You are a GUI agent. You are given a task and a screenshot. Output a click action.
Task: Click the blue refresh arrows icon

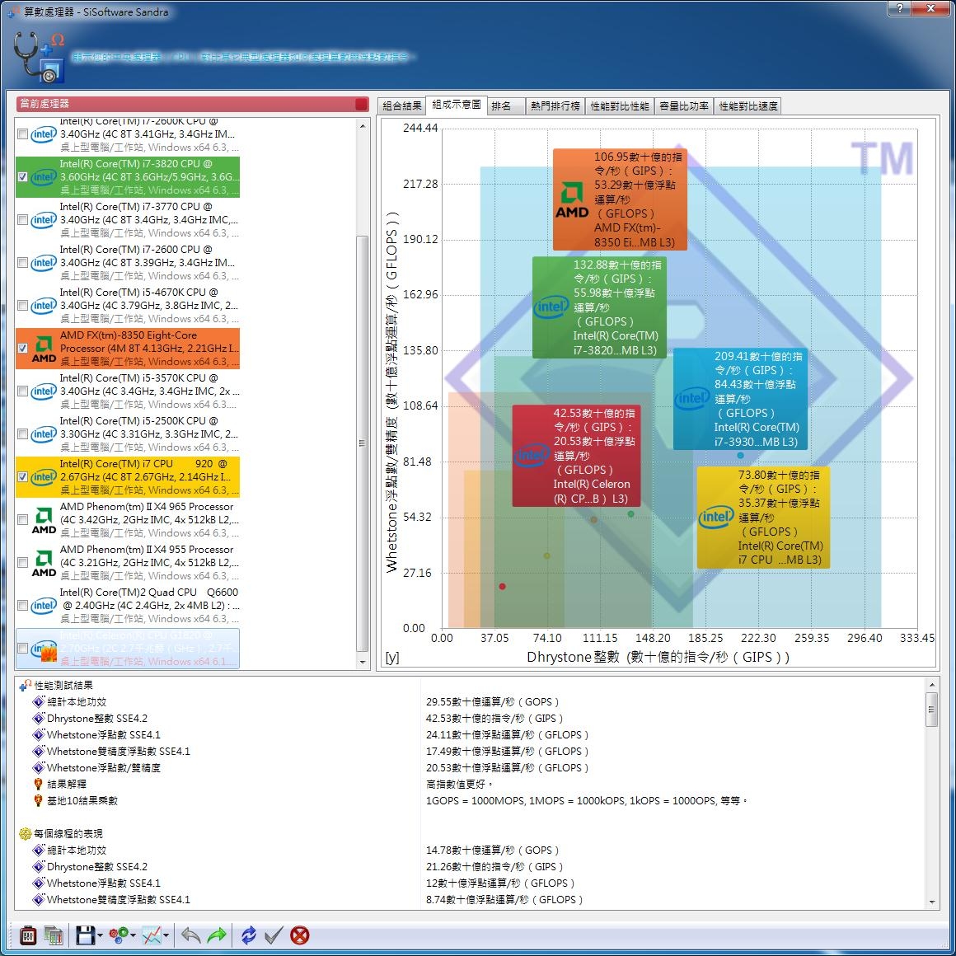pos(249,935)
